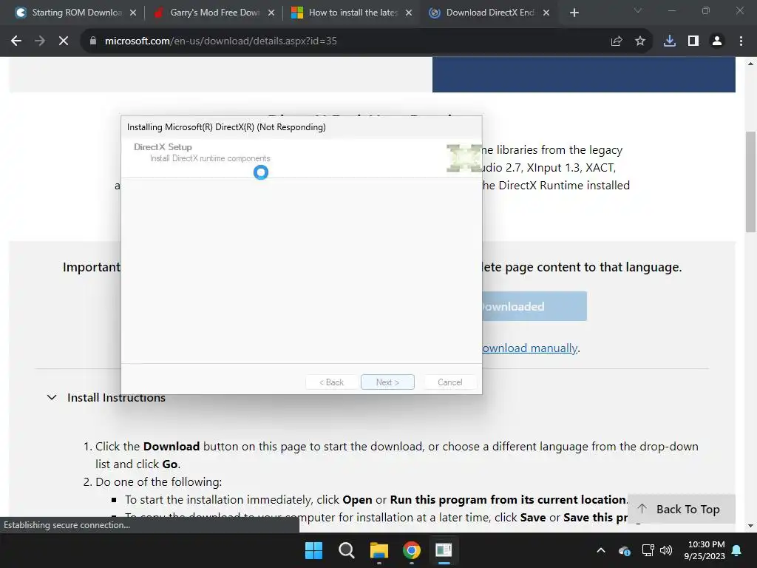Go back to the previous page
Image resolution: width=757 pixels, height=568 pixels.
tap(16, 41)
